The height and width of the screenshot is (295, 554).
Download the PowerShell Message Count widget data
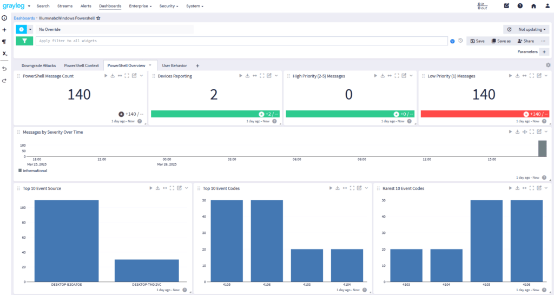pos(113,76)
